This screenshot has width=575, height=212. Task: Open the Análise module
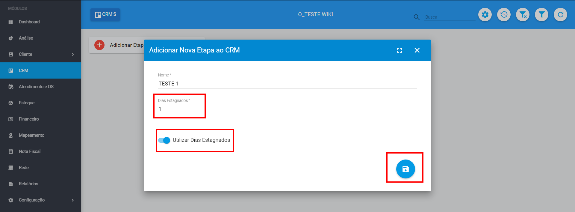point(40,38)
